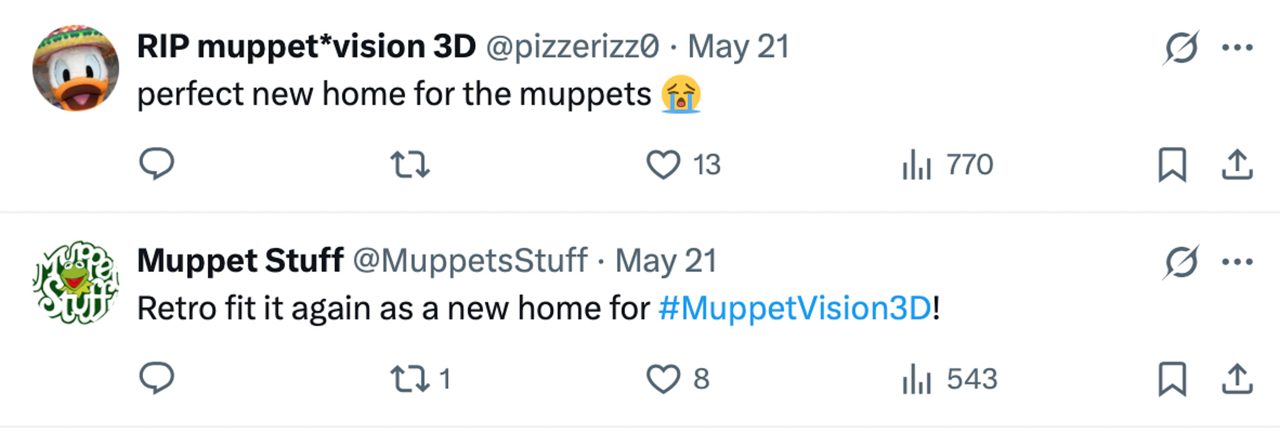Repost the Muppet Stuff tweet

[410, 379]
